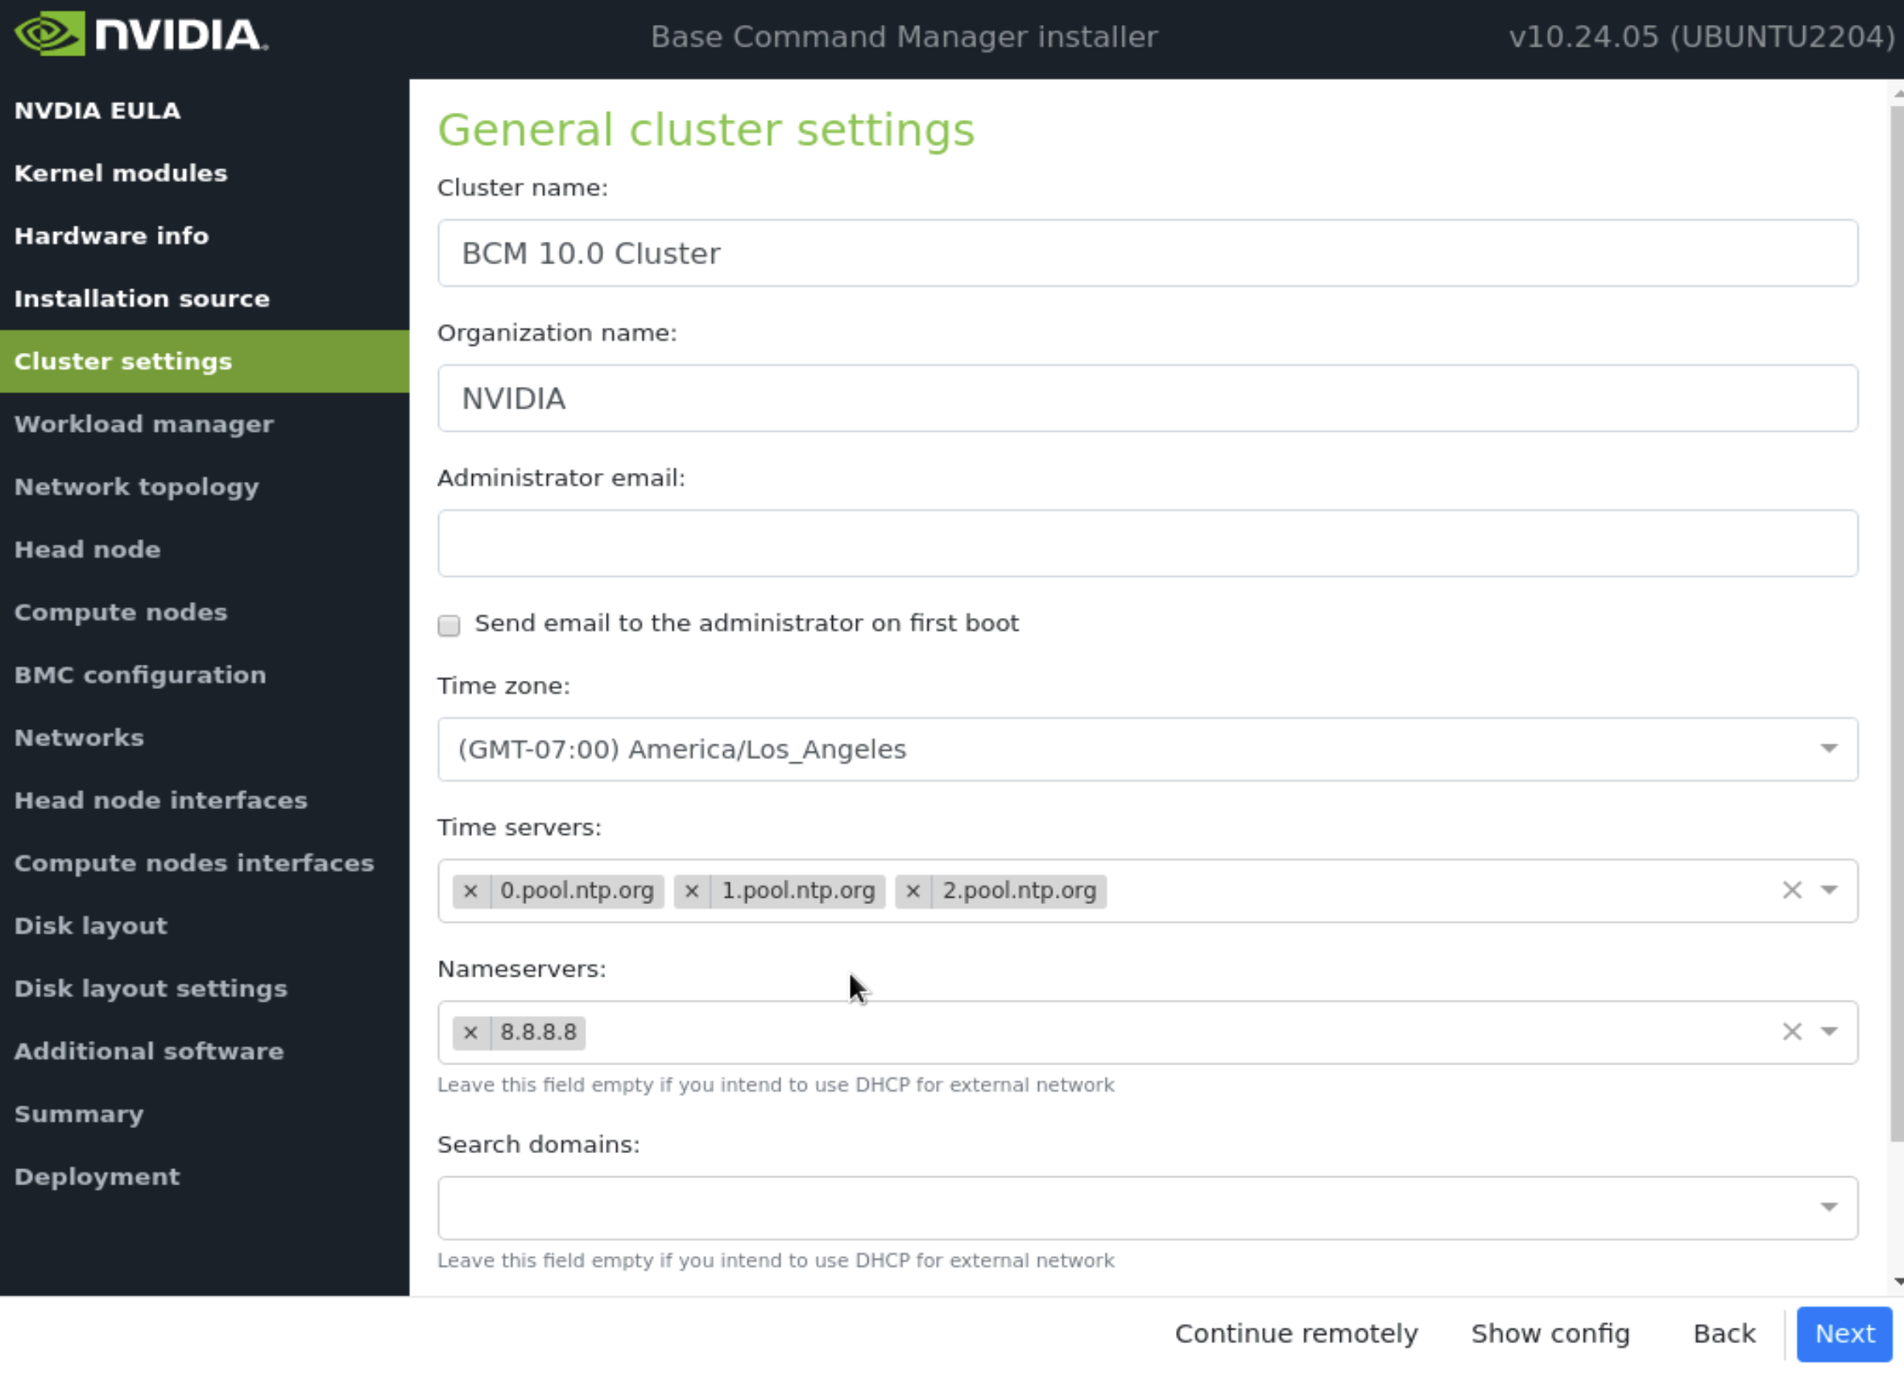Open the Disk layout settings section

pyautogui.click(x=149, y=989)
